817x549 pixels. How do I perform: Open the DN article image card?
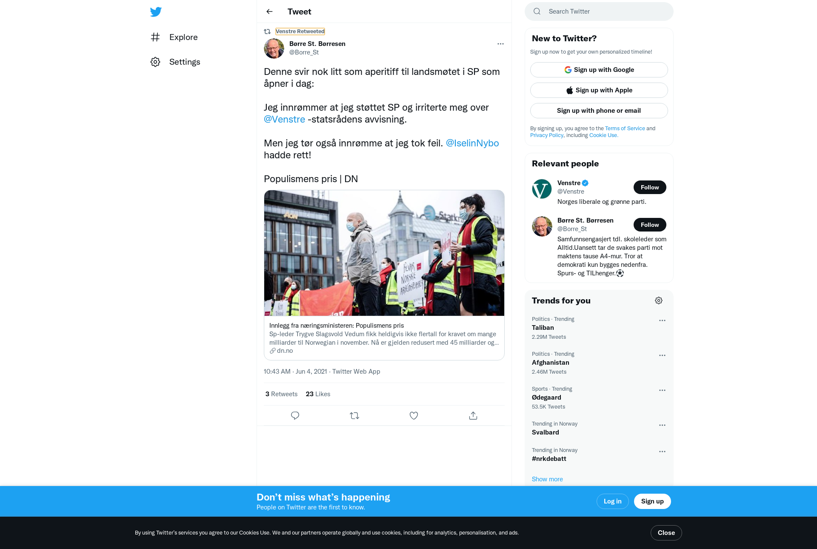pyautogui.click(x=384, y=253)
